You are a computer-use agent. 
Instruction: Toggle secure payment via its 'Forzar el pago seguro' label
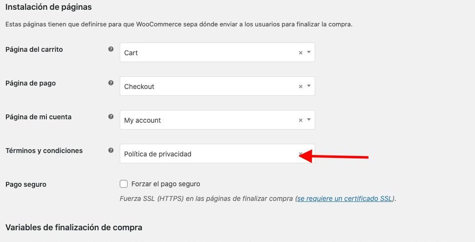tap(166, 184)
